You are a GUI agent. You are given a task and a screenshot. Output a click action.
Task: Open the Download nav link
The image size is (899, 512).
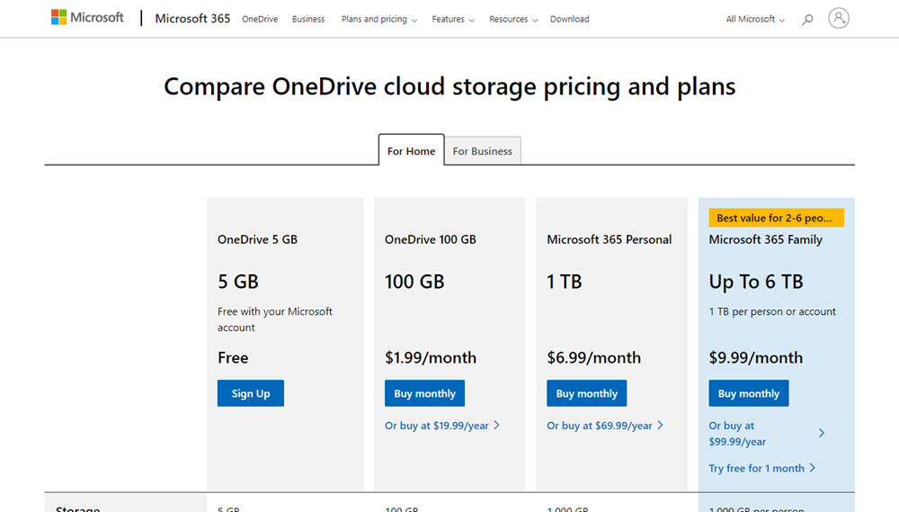pyautogui.click(x=569, y=19)
